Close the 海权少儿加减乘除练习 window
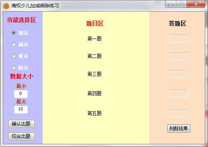Viewport: 208px width, 147px height. tap(196, 4)
